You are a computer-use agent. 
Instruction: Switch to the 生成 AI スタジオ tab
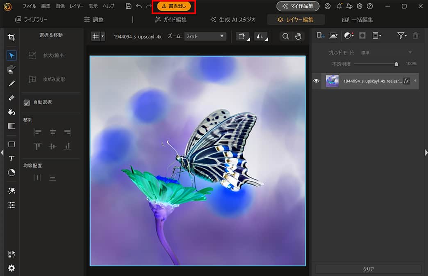click(232, 19)
